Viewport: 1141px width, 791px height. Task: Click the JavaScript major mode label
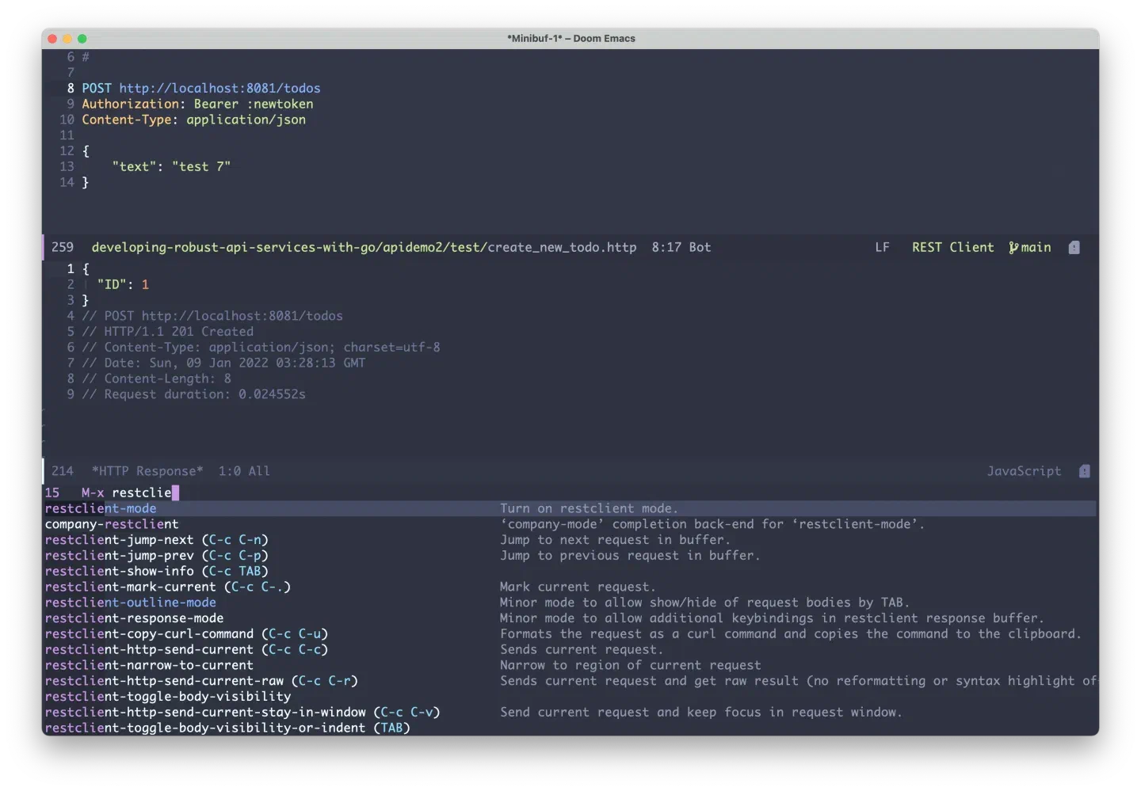(x=1024, y=471)
